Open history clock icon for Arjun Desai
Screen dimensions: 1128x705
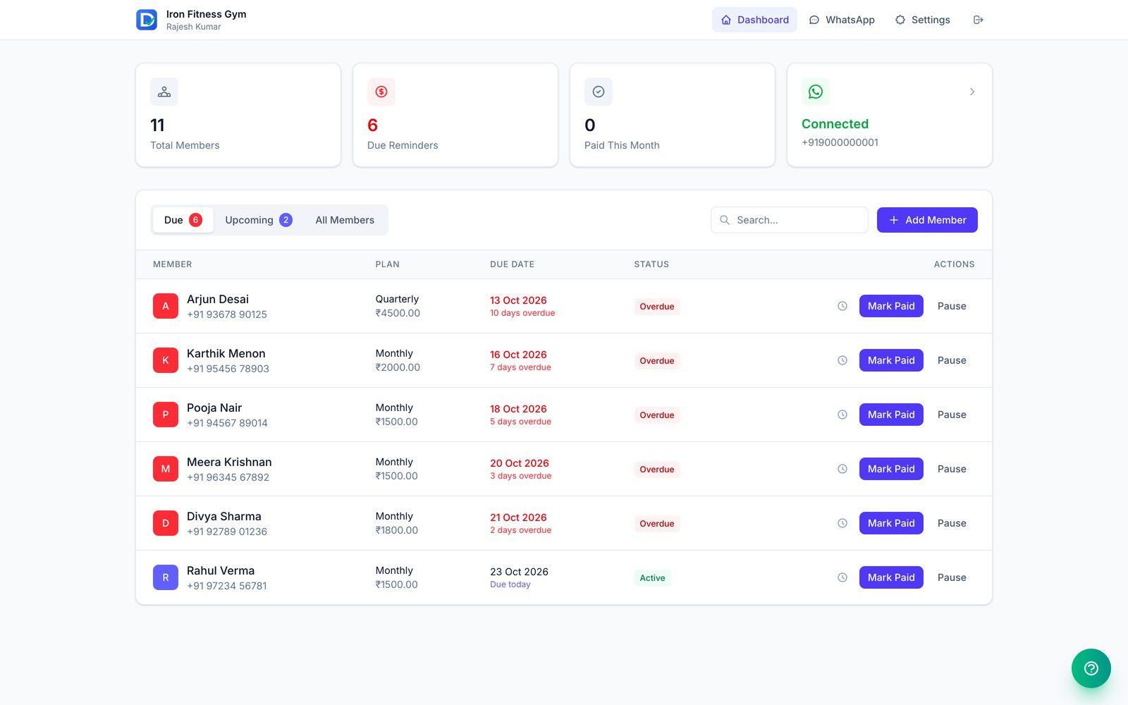point(842,306)
